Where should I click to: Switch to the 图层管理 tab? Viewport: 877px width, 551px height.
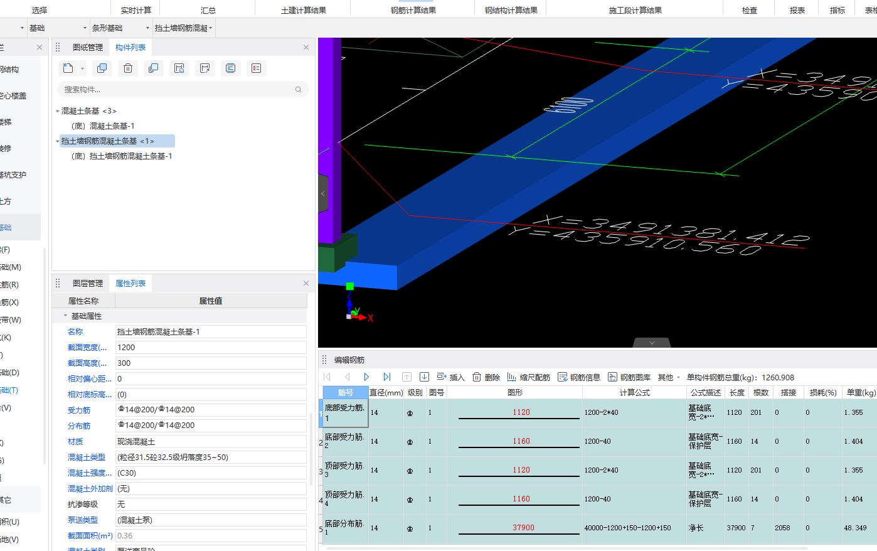pyautogui.click(x=87, y=284)
